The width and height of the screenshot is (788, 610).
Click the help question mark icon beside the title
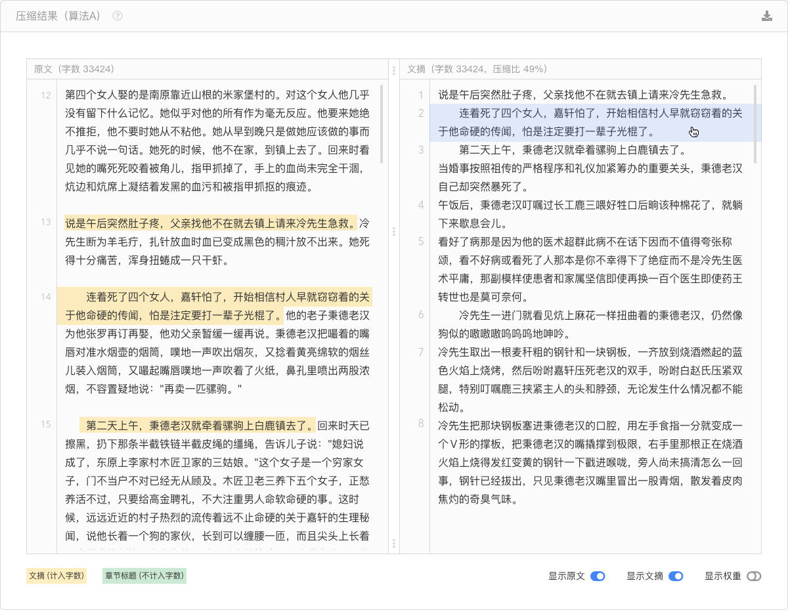(x=118, y=16)
